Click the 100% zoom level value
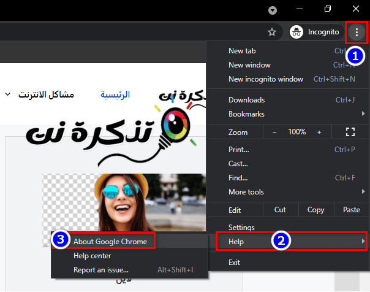Viewport: 370px width, 292px height. (297, 132)
